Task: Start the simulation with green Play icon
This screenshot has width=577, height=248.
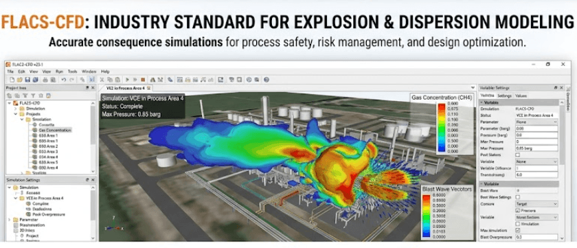Action: 127,80
